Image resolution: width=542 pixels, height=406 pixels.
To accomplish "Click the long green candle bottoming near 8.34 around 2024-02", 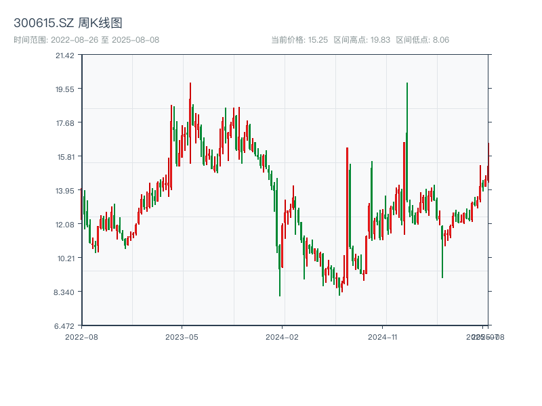I will point(280,270).
